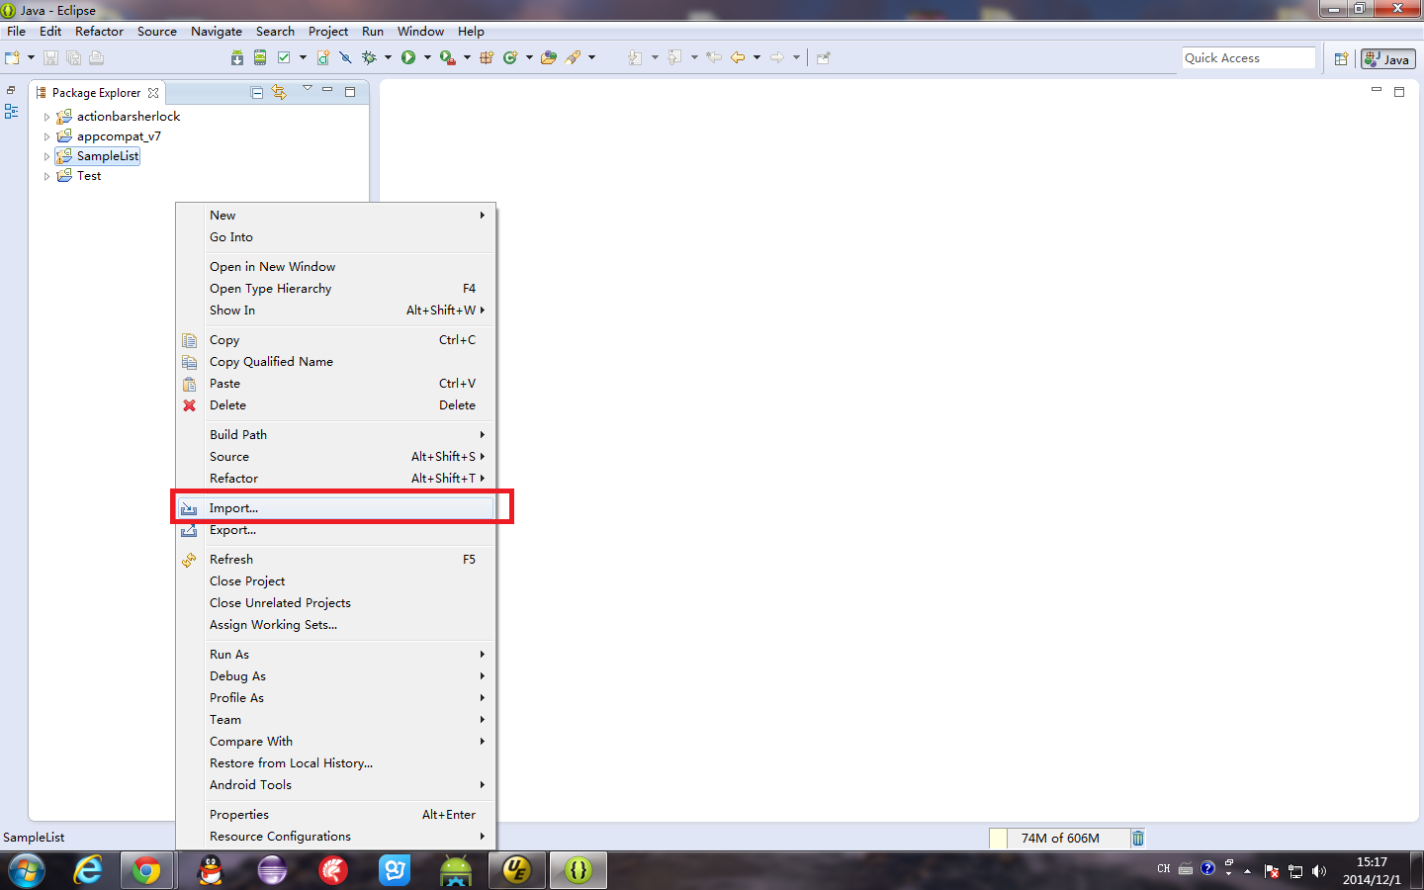This screenshot has width=1424, height=890.
Task: Minimize the Package Explorer view
Action: click(327, 90)
